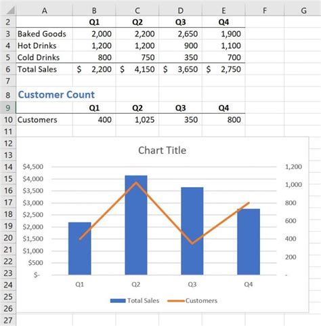The width and height of the screenshot is (321, 326).
Task: Select Total Sales Q4 value 2,750
Action: (x=223, y=69)
